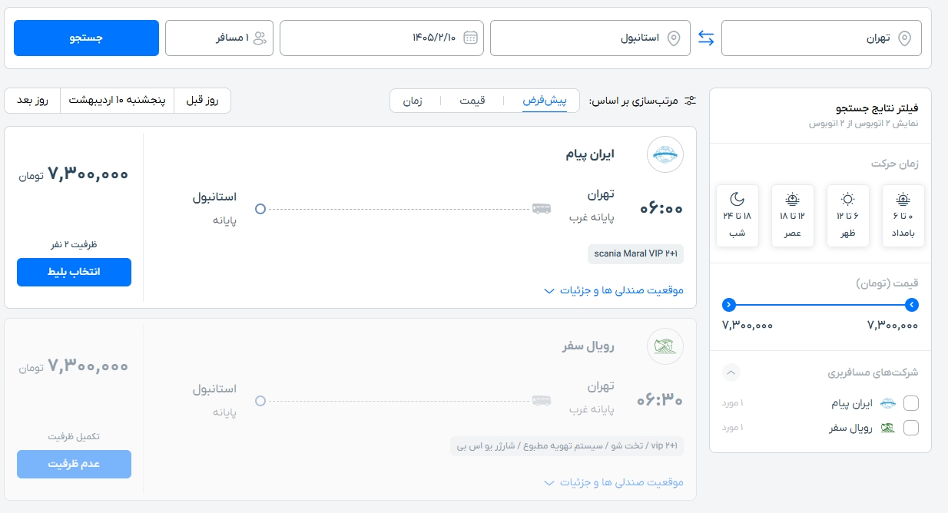This screenshot has width=948, height=513.
Task: Sort results by زمان tab
Action: pos(413,101)
